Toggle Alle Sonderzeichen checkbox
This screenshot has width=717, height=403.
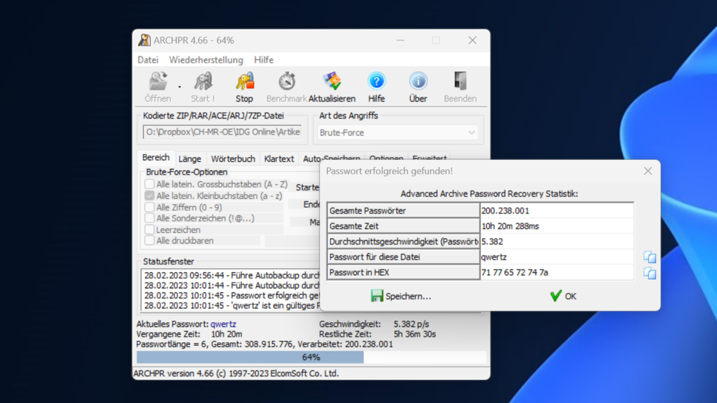149,219
